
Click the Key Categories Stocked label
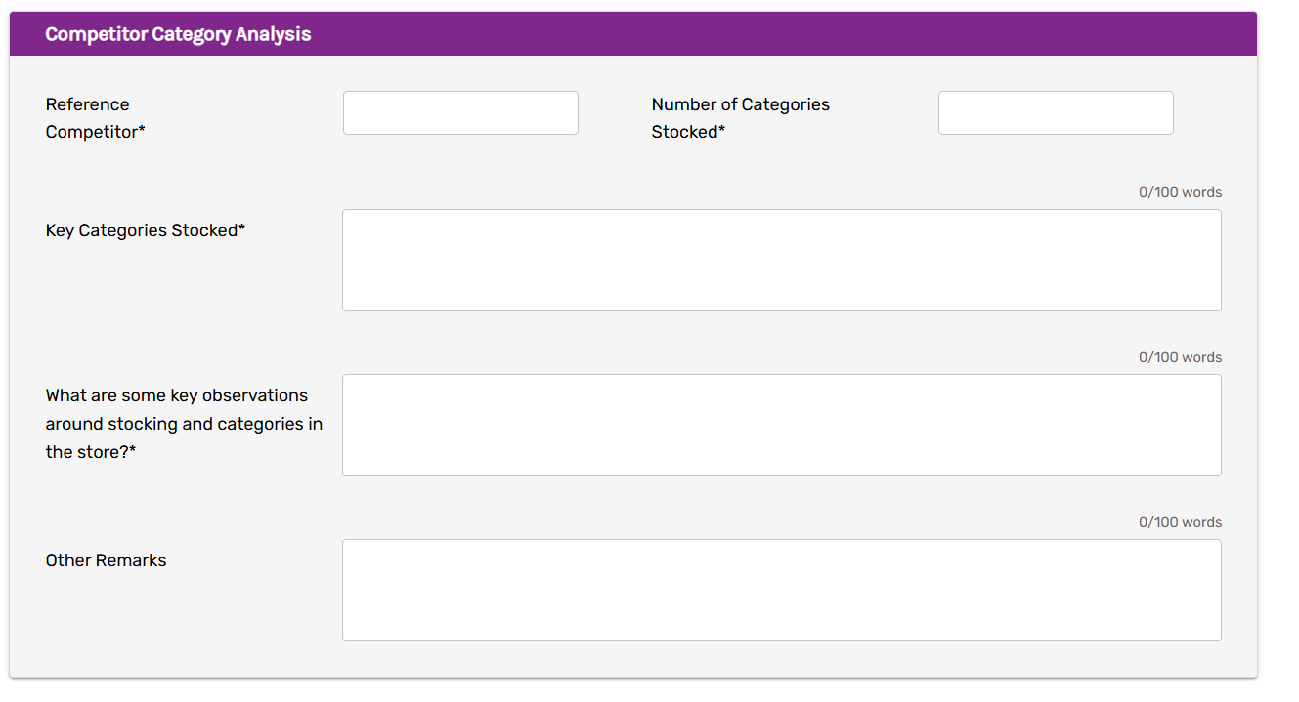[143, 230]
